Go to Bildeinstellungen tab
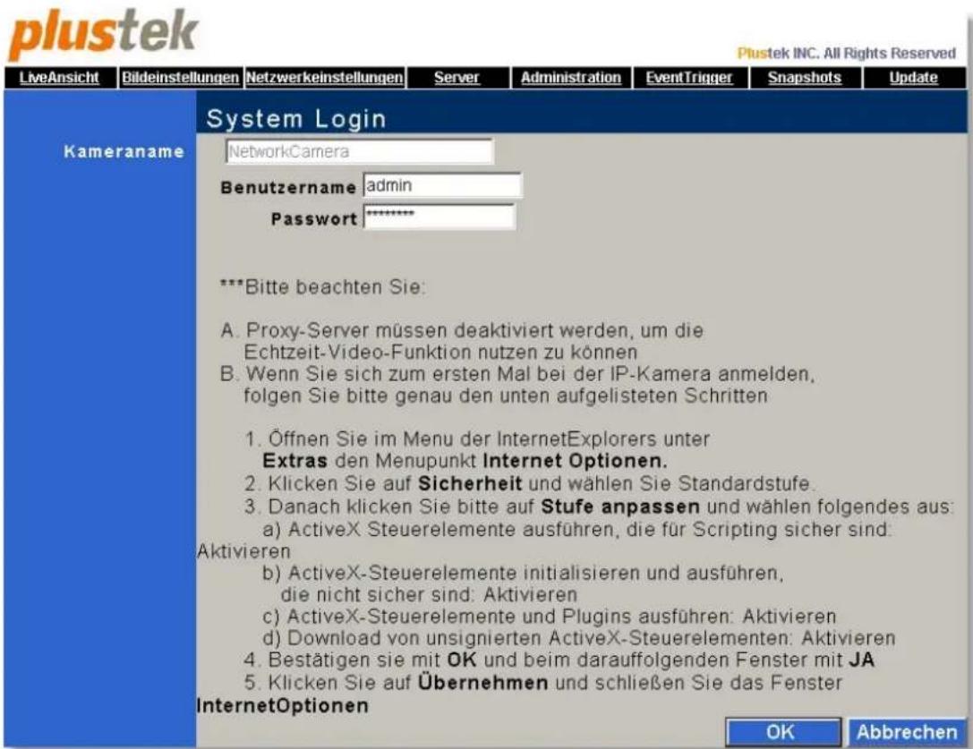Image resolution: width=973 pixels, height=749 pixels. [x=180, y=78]
